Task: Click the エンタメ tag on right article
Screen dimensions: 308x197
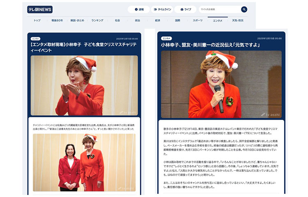Action: [x=166, y=38]
